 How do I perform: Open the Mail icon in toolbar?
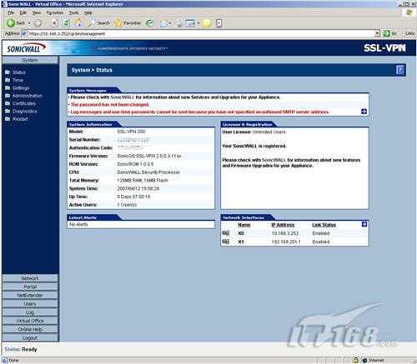pos(164,23)
